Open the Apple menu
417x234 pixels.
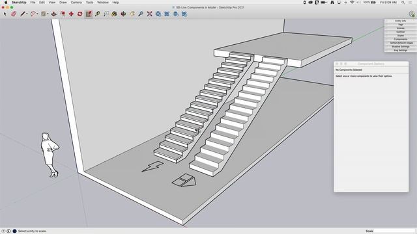tap(6, 3)
